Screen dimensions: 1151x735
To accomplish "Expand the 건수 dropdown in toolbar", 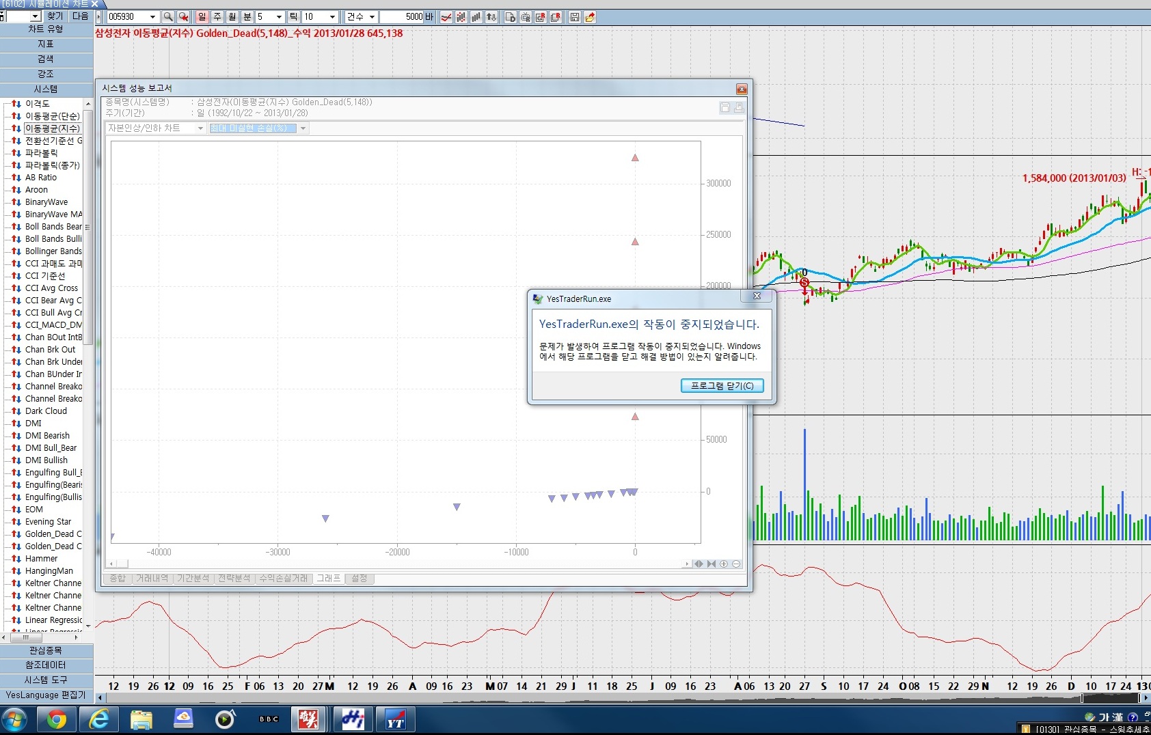I will point(372,17).
